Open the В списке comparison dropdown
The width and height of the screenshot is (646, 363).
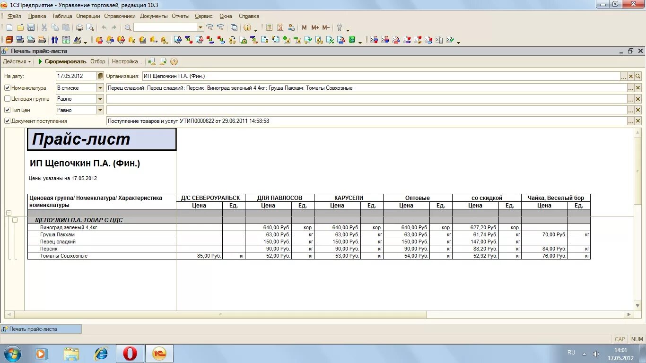click(100, 88)
